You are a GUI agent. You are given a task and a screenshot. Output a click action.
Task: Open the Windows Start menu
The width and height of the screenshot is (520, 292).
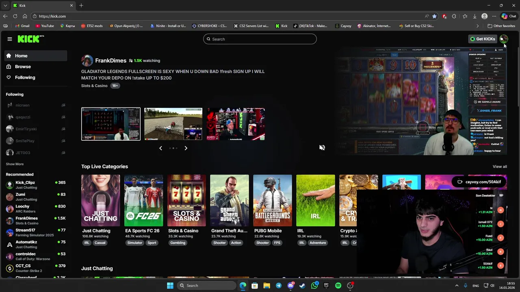tap(170, 286)
